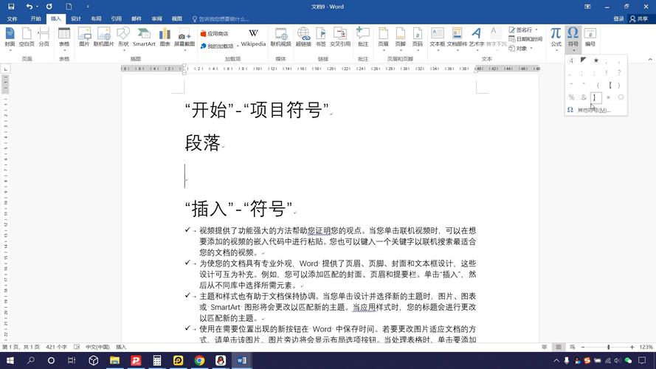Insert a Page Break (分页)
656x369 pixels.
(x=44, y=38)
